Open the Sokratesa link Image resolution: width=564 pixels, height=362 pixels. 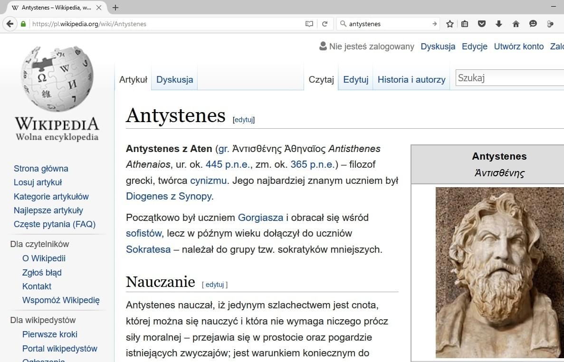148,249
